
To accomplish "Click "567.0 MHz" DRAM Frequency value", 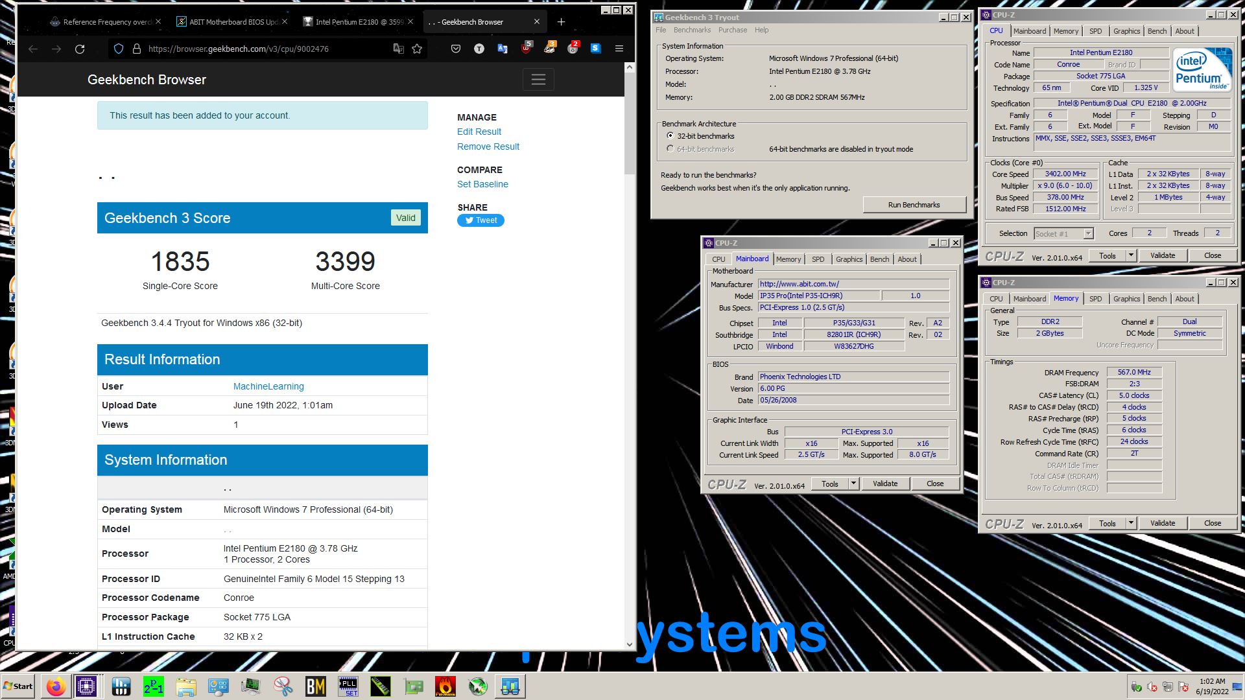I will pyautogui.click(x=1134, y=372).
